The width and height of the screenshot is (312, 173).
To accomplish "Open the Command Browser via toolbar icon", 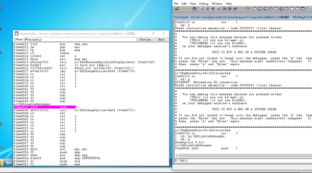I will (x=303, y=9).
